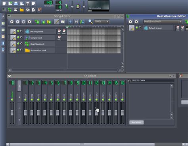Screen dimensions: 188x146
Task: Mute the Beat/Bassline 0 track
Action: [18, 44]
